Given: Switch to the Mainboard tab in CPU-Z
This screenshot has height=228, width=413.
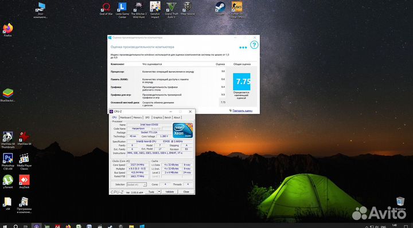Looking at the screenshot, I should (x=126, y=117).
